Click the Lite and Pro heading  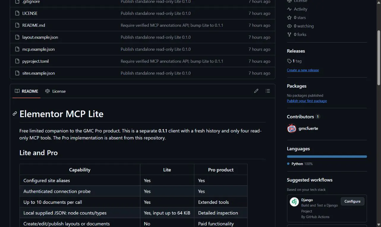coord(39,153)
